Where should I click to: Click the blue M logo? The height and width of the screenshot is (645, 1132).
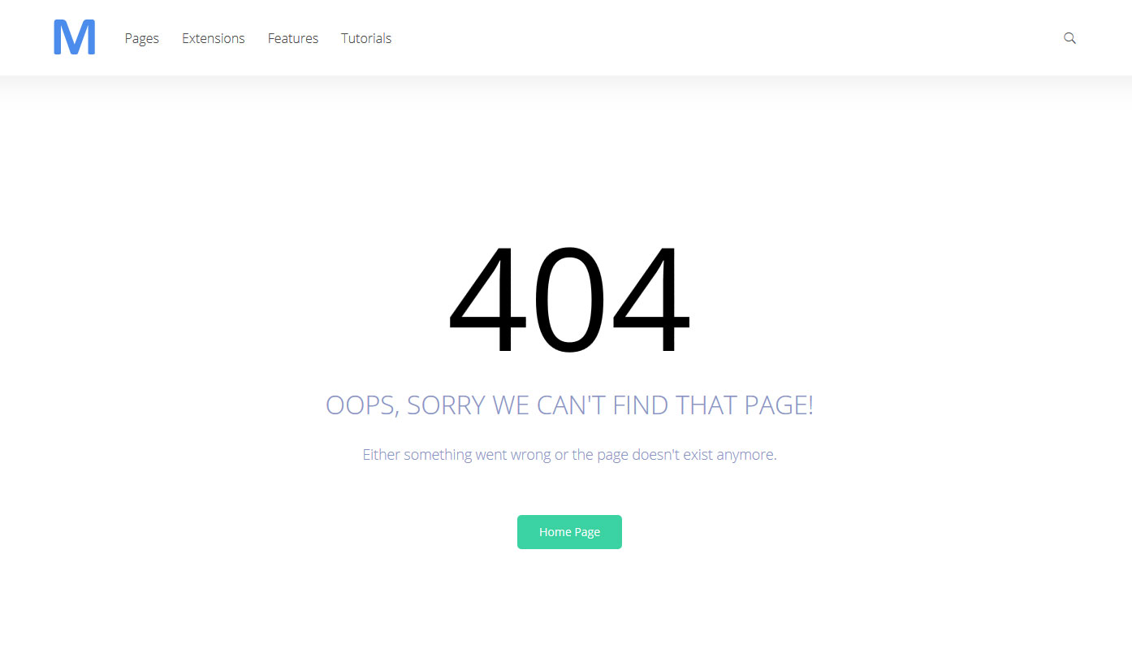tap(75, 38)
